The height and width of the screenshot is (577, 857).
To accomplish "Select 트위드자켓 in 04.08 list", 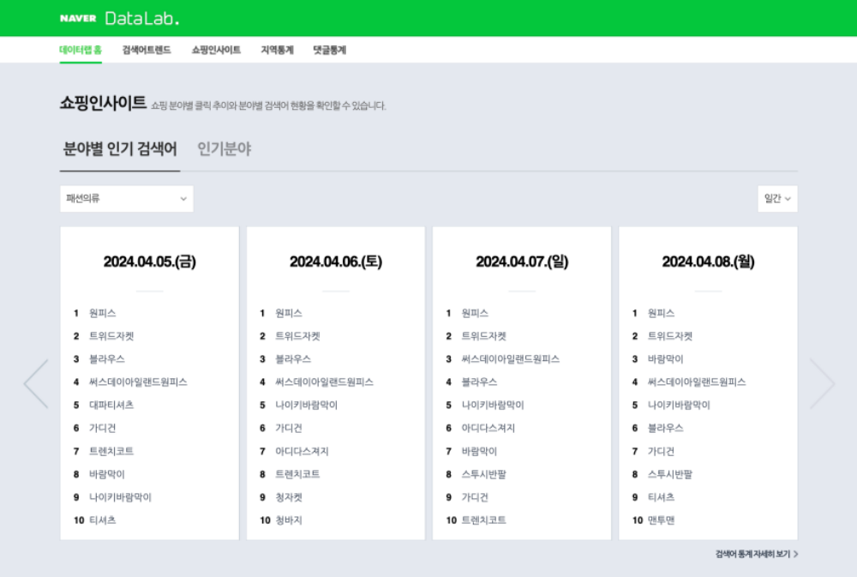I will pyautogui.click(x=670, y=336).
